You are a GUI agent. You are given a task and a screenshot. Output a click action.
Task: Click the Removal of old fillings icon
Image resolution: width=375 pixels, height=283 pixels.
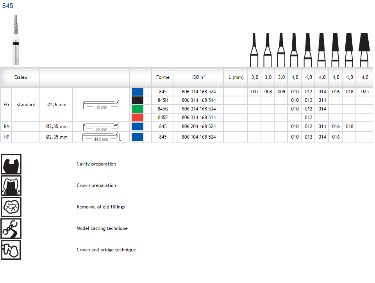[11, 207]
